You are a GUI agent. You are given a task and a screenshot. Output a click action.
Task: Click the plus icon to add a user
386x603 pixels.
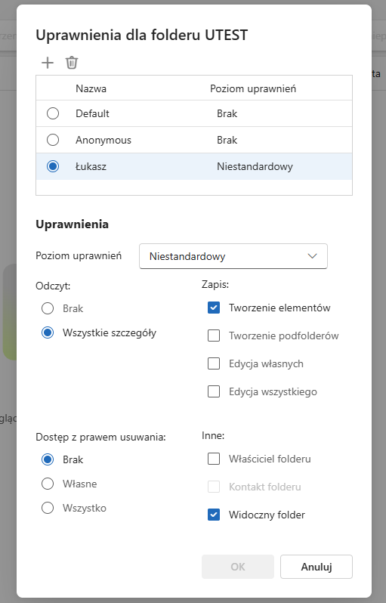[x=48, y=62]
